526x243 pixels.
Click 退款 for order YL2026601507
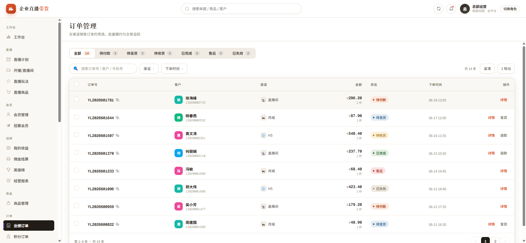click(504, 135)
